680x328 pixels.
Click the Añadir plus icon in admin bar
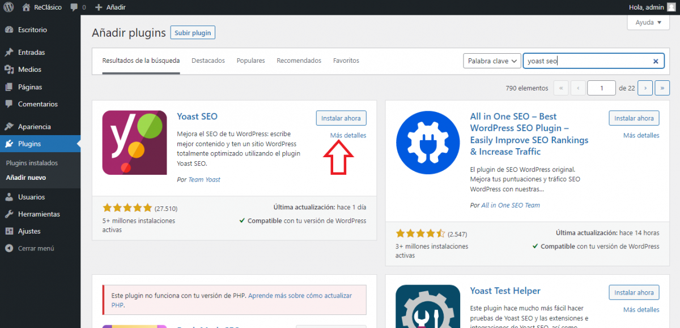coord(99,7)
